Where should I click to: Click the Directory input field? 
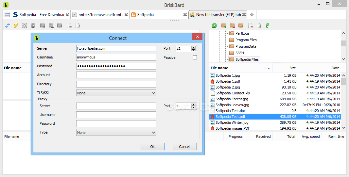pos(116,84)
